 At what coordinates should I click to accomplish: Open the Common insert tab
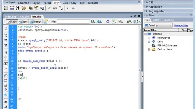[x=23, y=3]
